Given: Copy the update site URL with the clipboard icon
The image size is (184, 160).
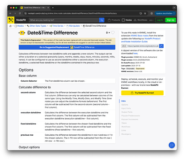Looking at the screenshot, I should [161, 46].
